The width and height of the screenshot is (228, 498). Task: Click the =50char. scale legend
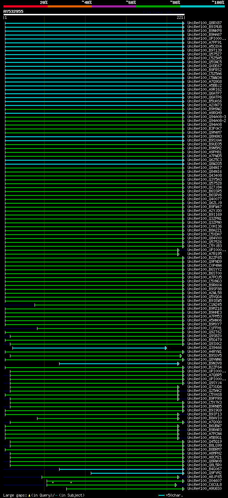tap(171, 495)
